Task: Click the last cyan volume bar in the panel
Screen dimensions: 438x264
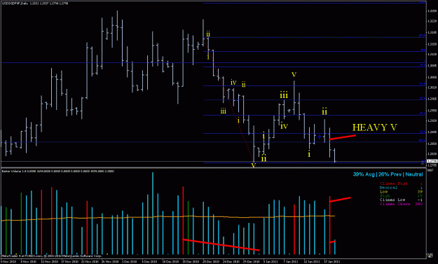Action: point(335,247)
